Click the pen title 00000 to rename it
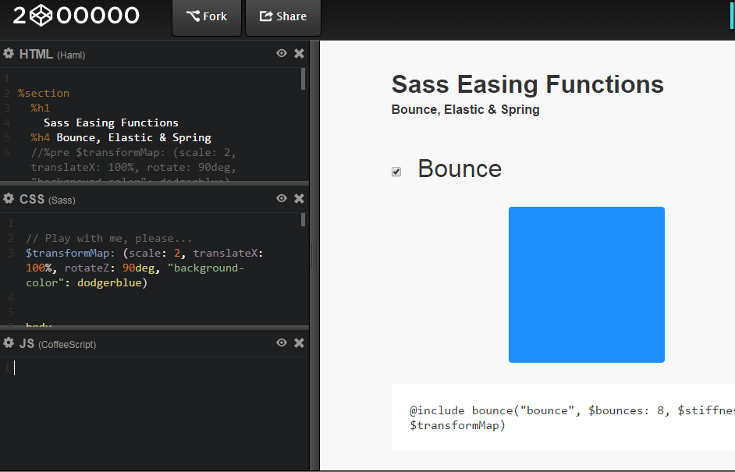 click(x=98, y=15)
